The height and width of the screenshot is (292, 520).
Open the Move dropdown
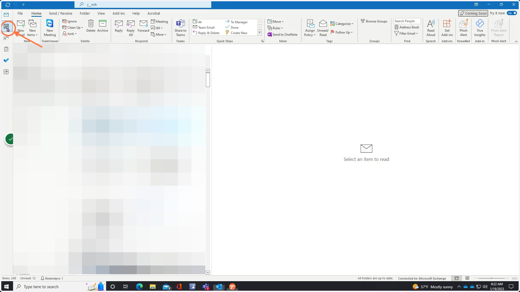(276, 22)
